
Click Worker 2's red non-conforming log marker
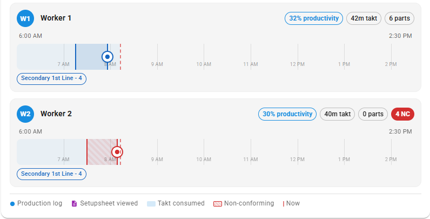[x=117, y=152]
